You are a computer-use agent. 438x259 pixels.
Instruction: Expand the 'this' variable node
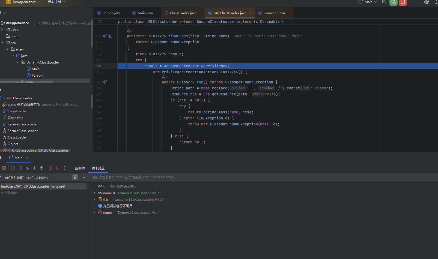point(94,200)
